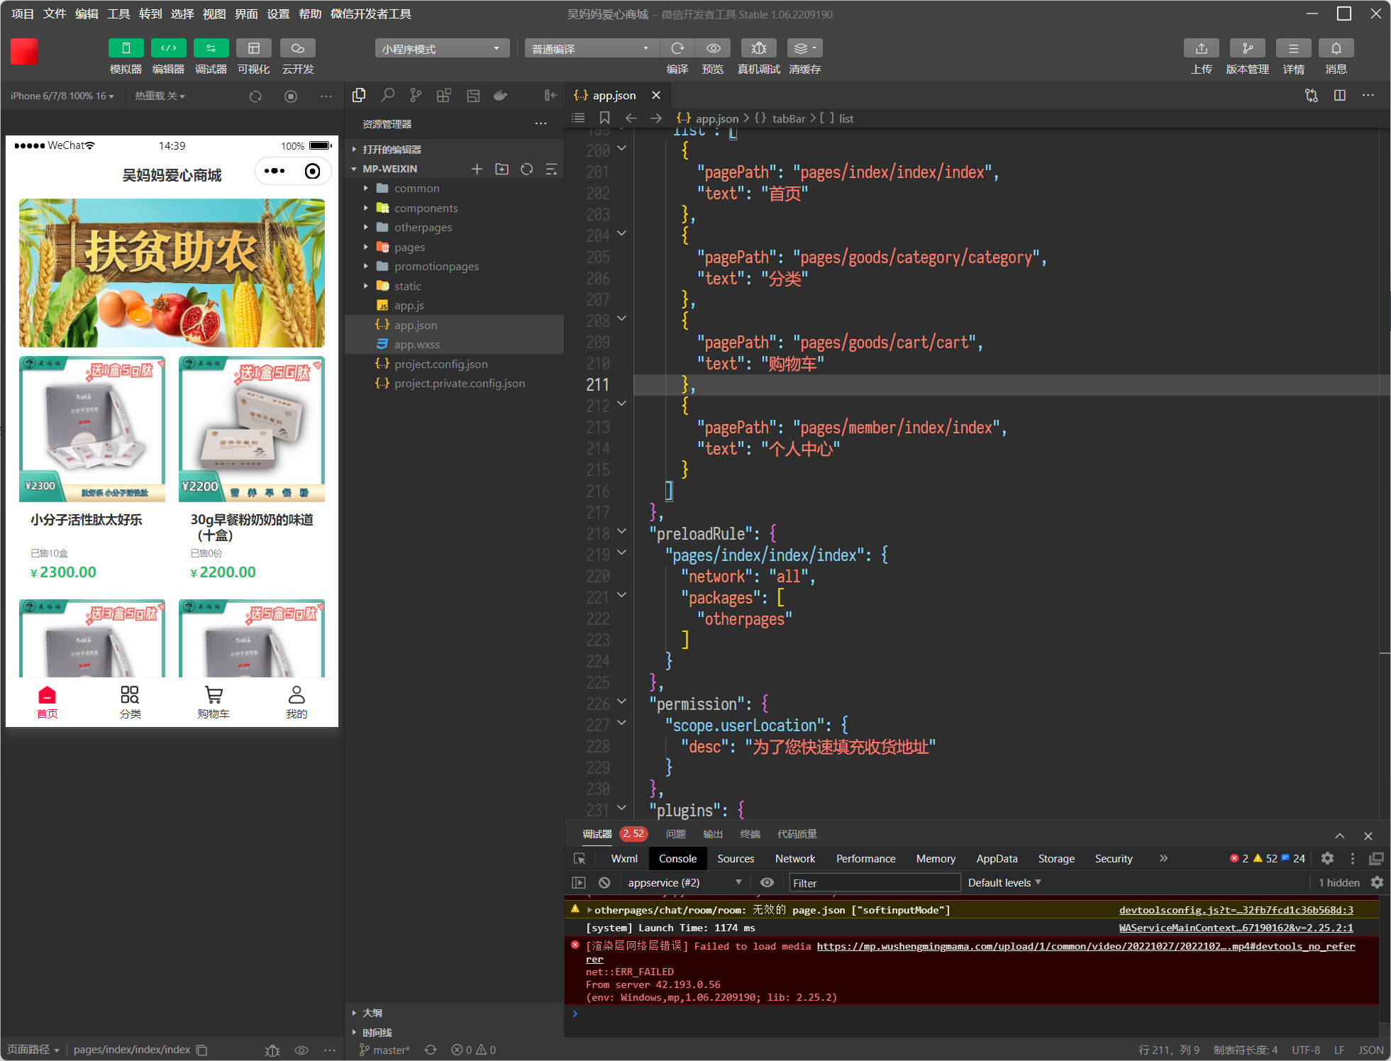Click the devtoolsconfig.js source link

point(1236,910)
